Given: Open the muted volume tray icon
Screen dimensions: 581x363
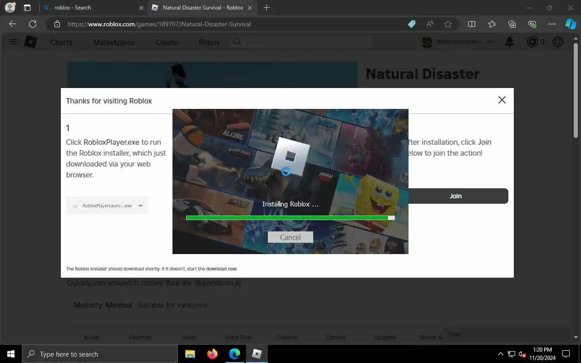Looking at the screenshot, I should click(522, 354).
